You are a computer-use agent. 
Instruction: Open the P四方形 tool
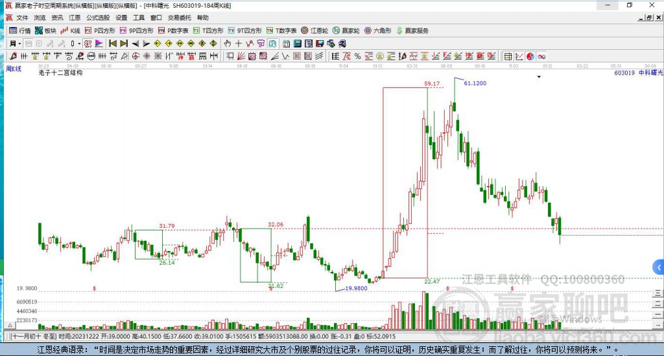(x=100, y=30)
